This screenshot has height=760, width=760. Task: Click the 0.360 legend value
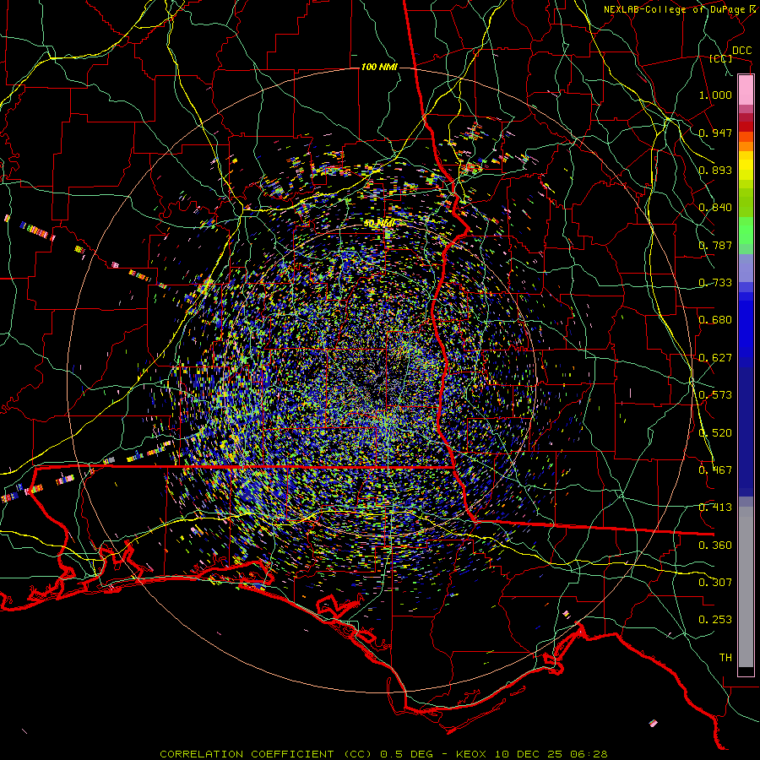click(715, 546)
